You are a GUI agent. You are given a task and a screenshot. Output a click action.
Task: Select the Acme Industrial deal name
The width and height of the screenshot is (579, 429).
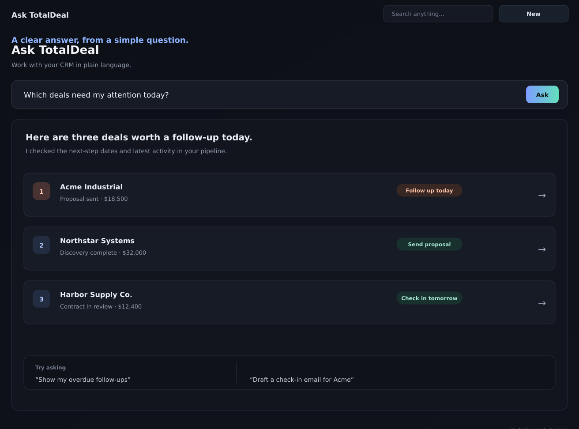(x=91, y=187)
